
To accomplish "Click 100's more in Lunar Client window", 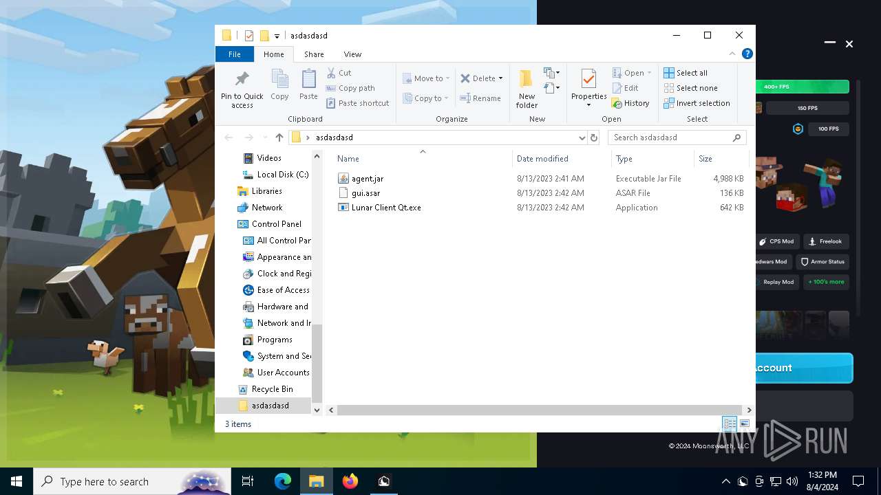I will tap(827, 282).
